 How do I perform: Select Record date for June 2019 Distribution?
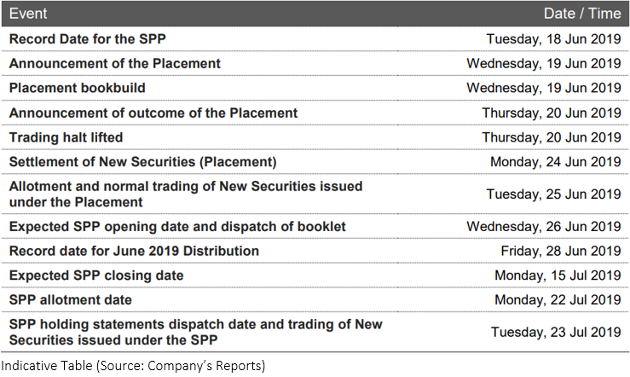coord(134,252)
